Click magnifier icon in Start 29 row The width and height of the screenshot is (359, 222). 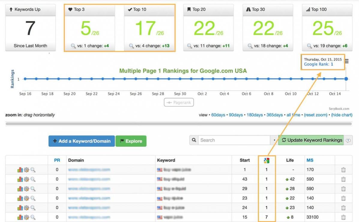click(x=33, y=189)
